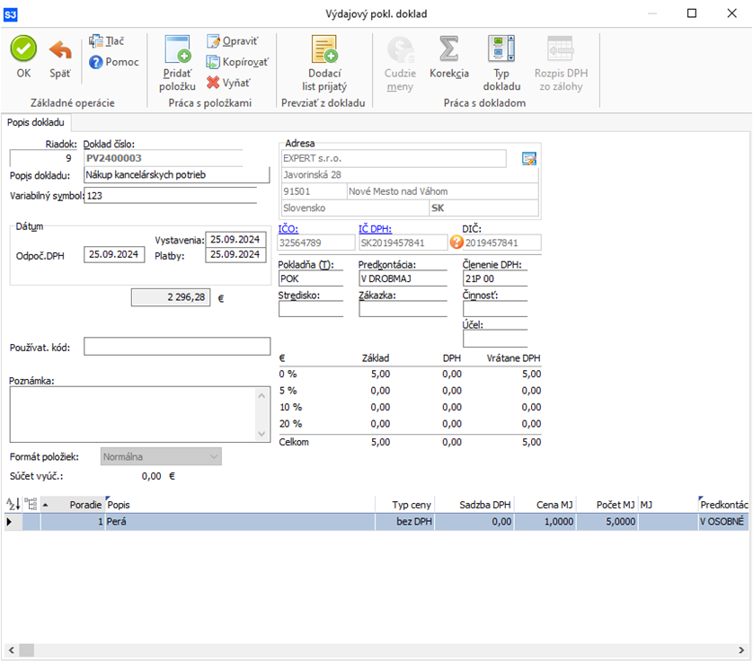Click the IČ DPH link

(x=375, y=228)
